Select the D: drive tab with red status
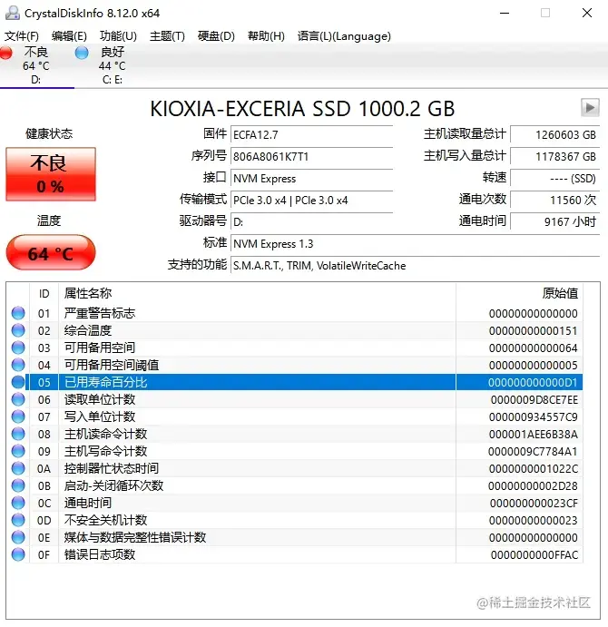608x627 pixels. click(36, 65)
